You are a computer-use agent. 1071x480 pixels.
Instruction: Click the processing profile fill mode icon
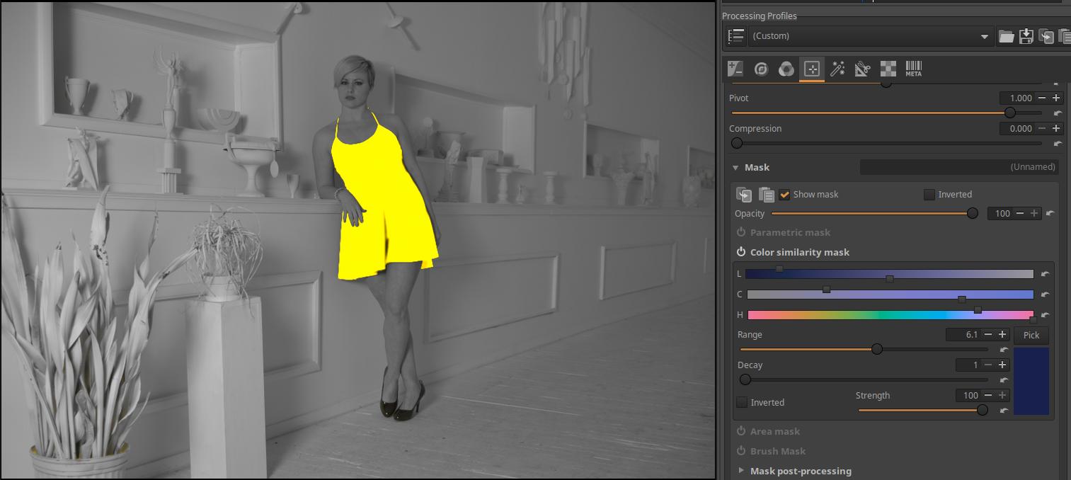tap(736, 36)
